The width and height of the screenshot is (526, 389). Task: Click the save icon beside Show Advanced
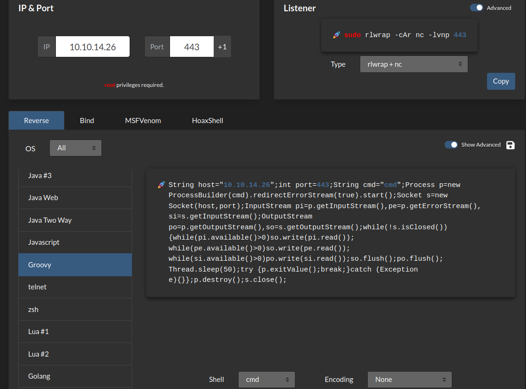(x=510, y=145)
